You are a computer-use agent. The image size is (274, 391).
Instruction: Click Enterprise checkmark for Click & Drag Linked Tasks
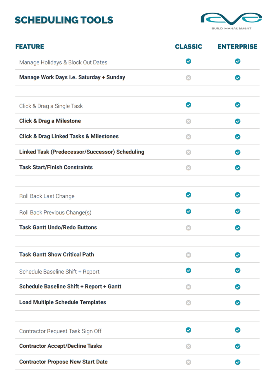[237, 137]
